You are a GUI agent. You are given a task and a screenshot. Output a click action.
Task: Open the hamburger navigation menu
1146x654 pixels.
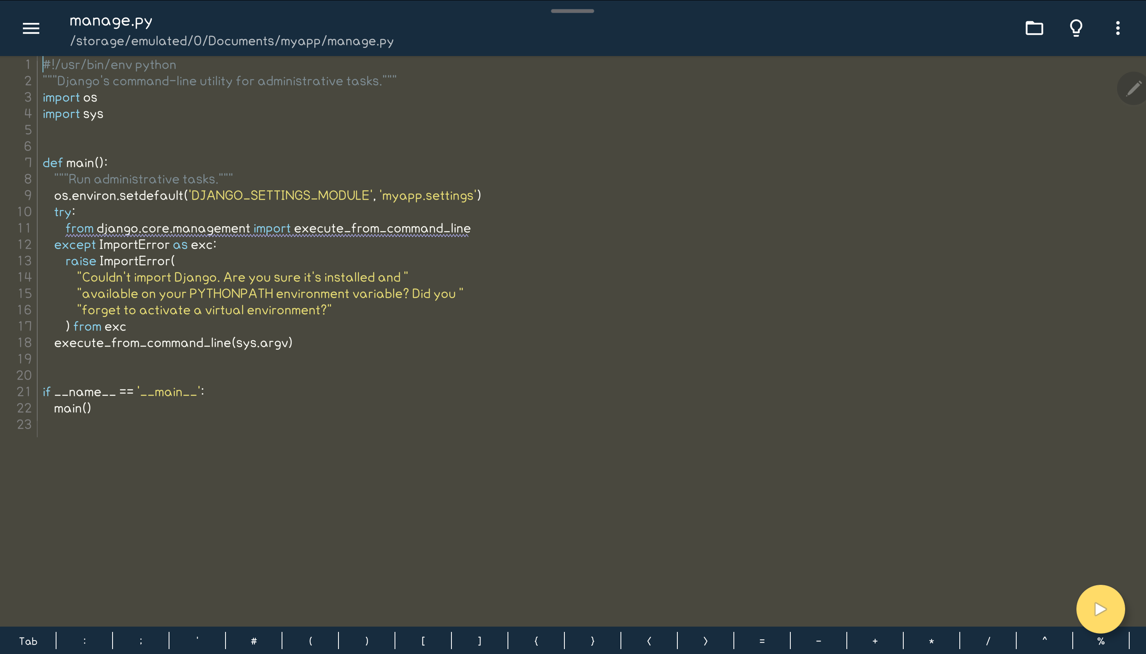coord(31,28)
